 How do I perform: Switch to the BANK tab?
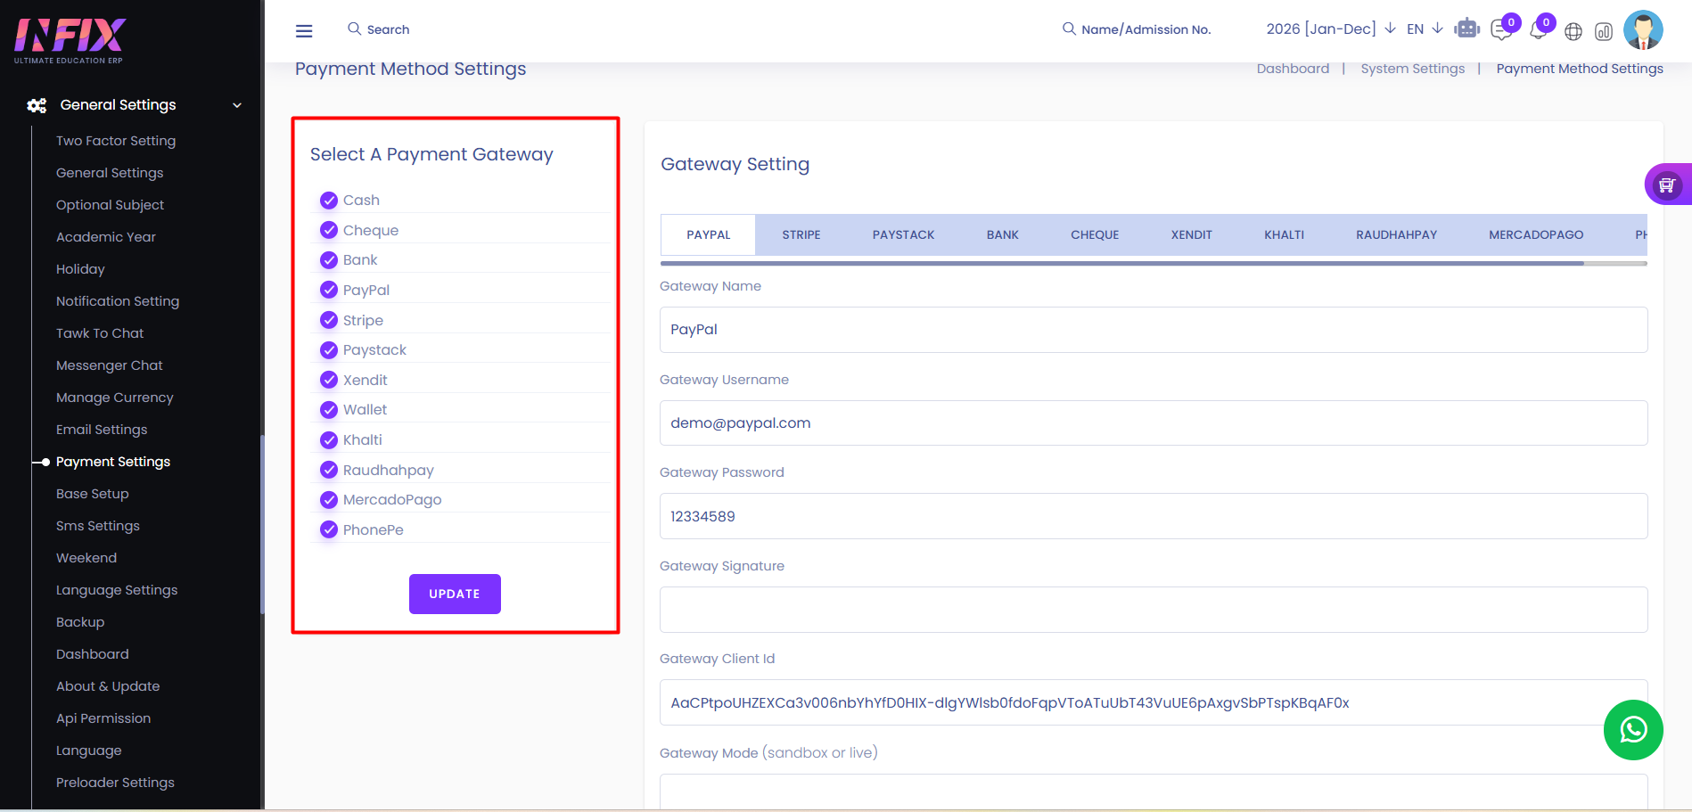(1002, 234)
